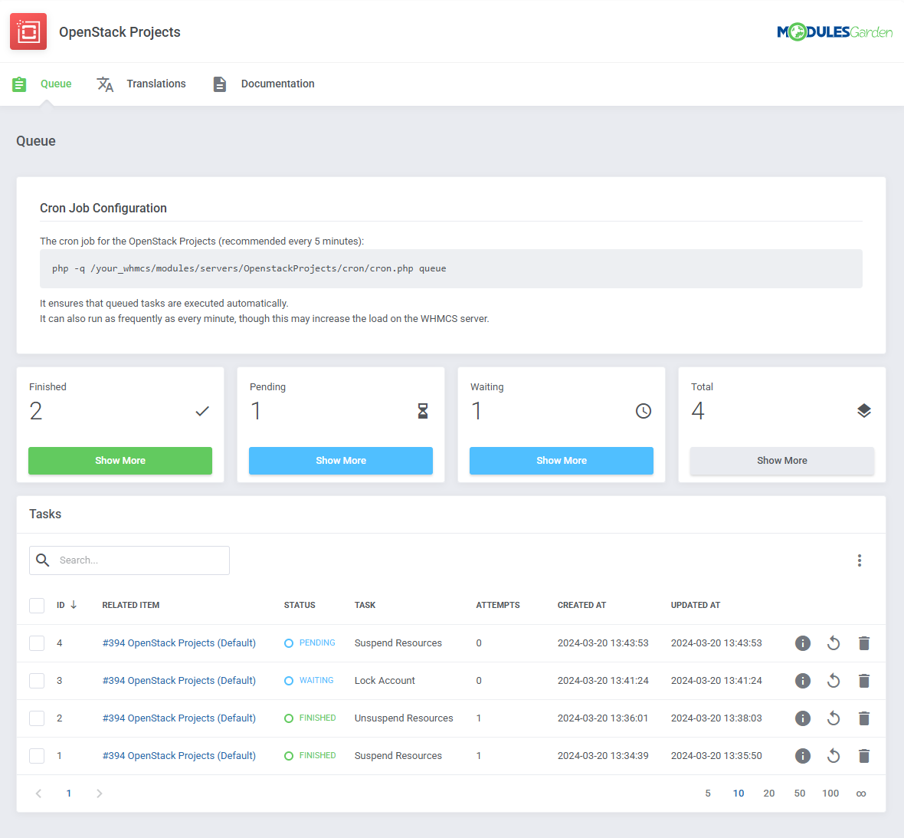Show 50 tasks per page

tap(800, 794)
